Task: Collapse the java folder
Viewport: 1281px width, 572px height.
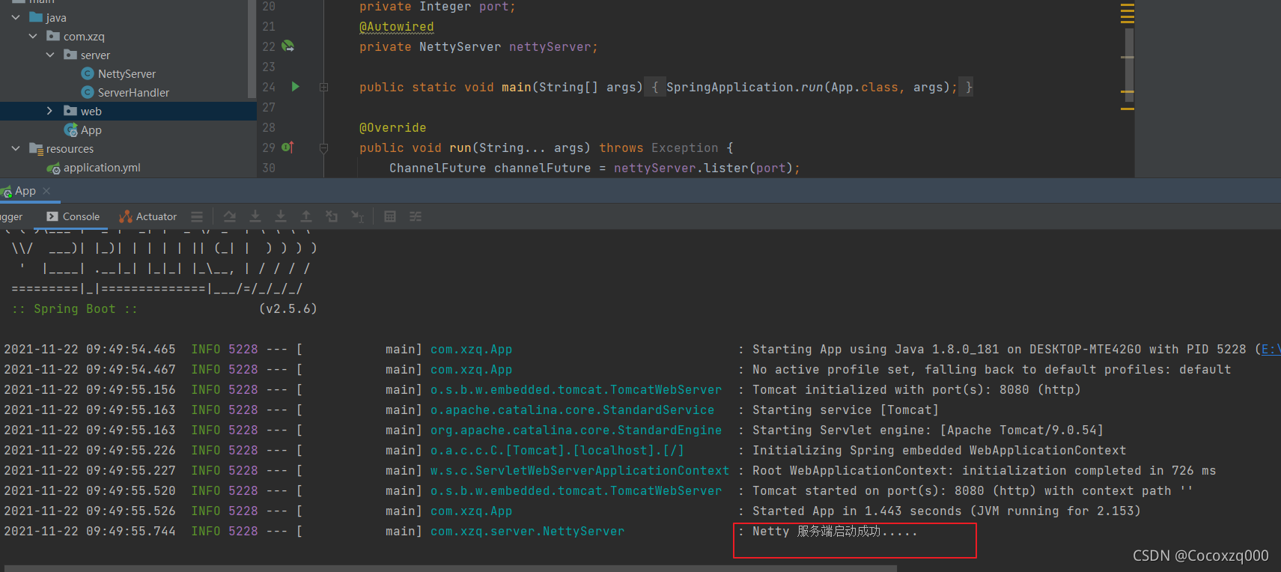Action: coord(16,17)
